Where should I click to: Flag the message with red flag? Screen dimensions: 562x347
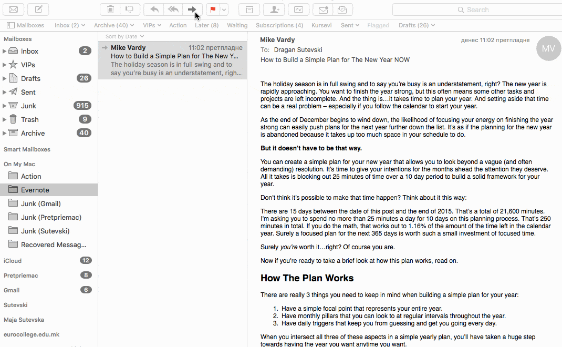click(213, 9)
